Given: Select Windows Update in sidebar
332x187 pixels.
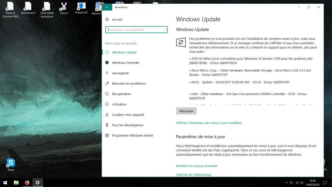Looking at the screenshot, I should 124,52.
